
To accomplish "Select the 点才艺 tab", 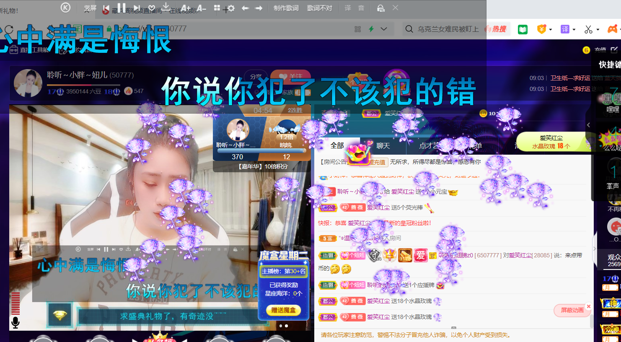I will pyautogui.click(x=429, y=145).
